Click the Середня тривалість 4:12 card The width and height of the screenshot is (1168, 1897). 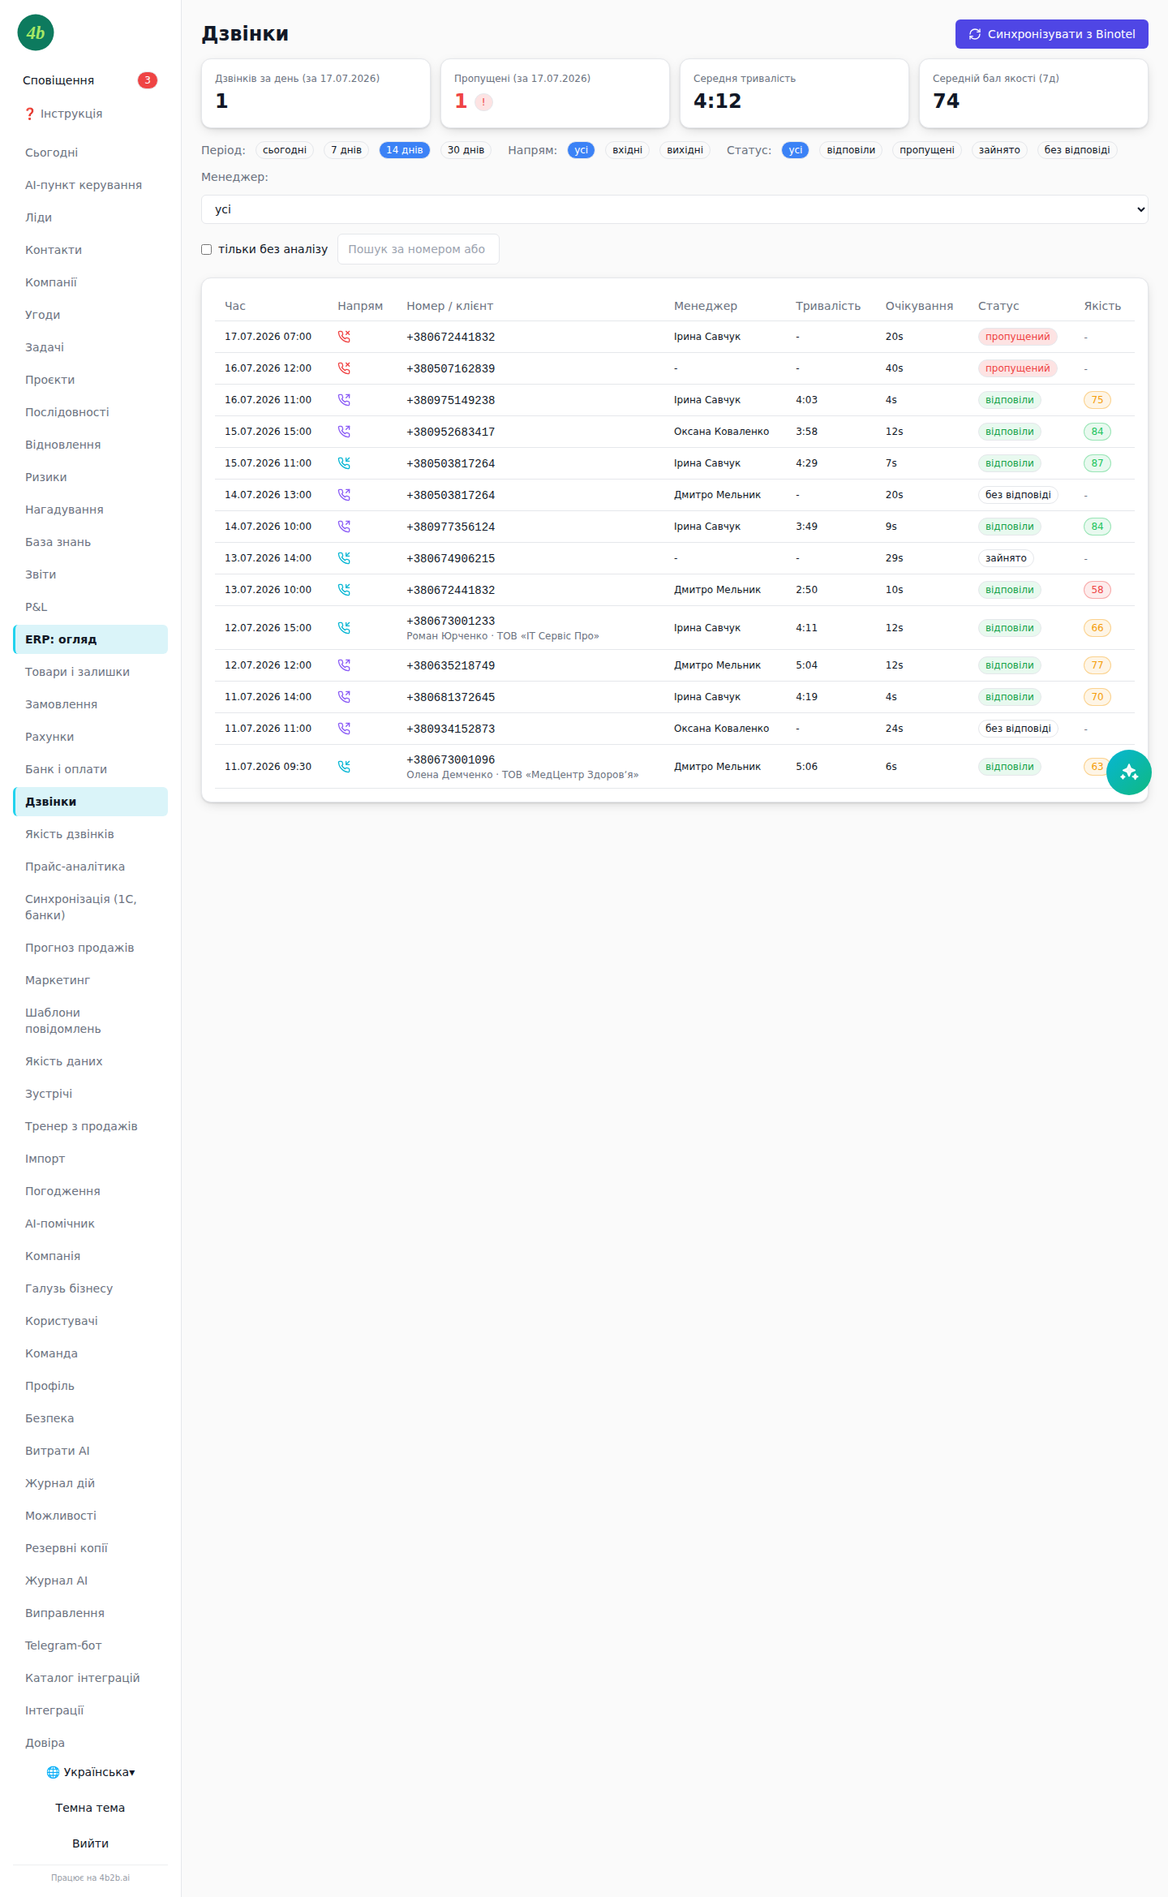[x=794, y=93]
